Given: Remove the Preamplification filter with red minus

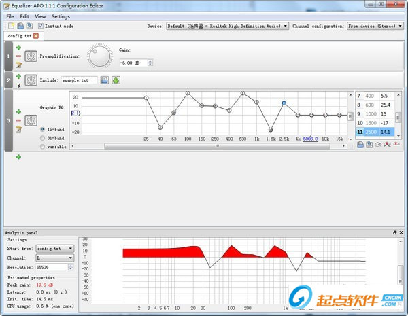Looking at the screenshot, I should [18, 56].
